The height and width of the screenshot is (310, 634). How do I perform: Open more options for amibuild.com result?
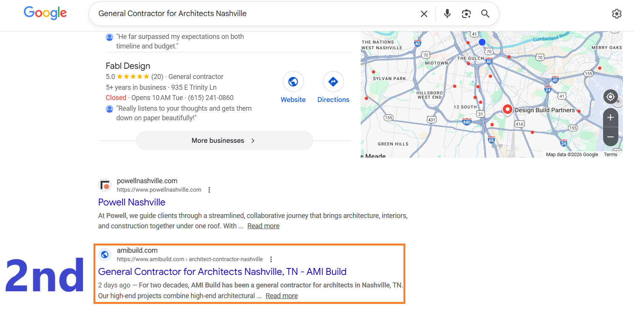pos(271,259)
